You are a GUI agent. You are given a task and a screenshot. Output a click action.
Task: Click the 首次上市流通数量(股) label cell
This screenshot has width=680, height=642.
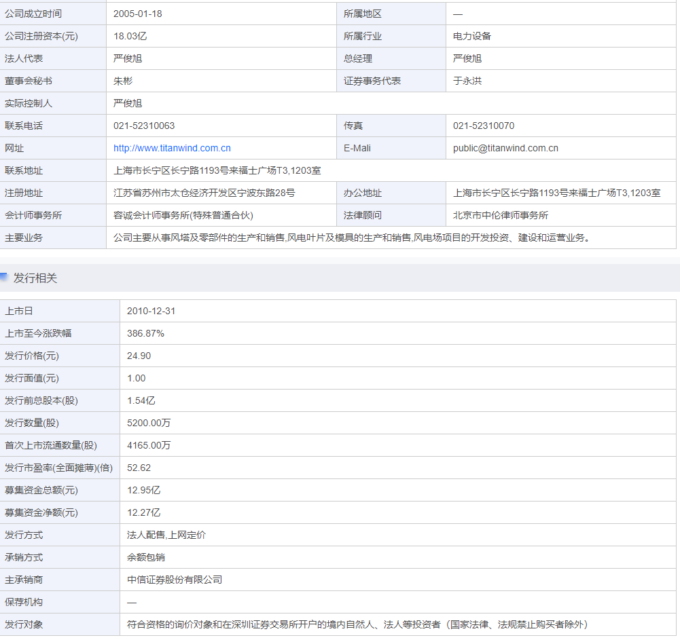click(x=60, y=445)
